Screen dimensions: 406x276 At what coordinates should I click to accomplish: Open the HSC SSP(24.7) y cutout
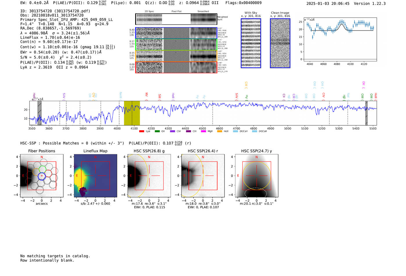tap(257, 176)
